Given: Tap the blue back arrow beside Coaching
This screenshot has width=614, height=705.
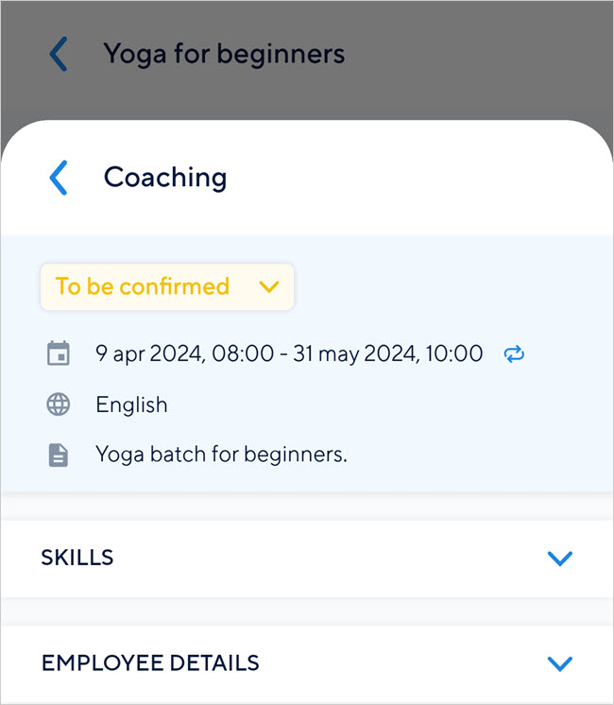Looking at the screenshot, I should click(59, 177).
